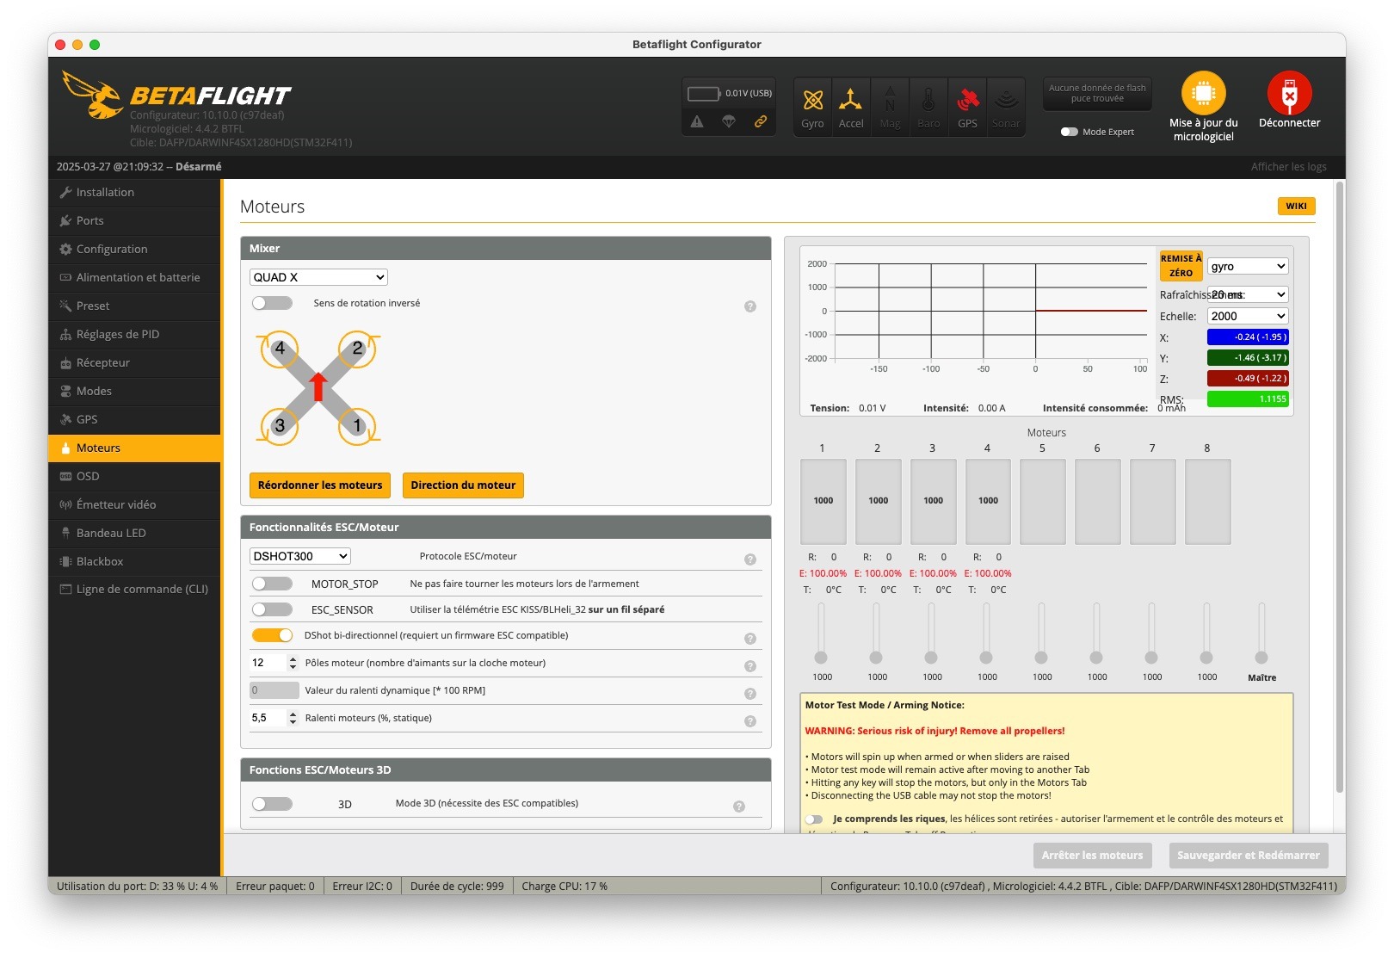Image resolution: width=1394 pixels, height=958 pixels.
Task: Click Sauvegarder et Redémarrer button
Action: [1248, 856]
